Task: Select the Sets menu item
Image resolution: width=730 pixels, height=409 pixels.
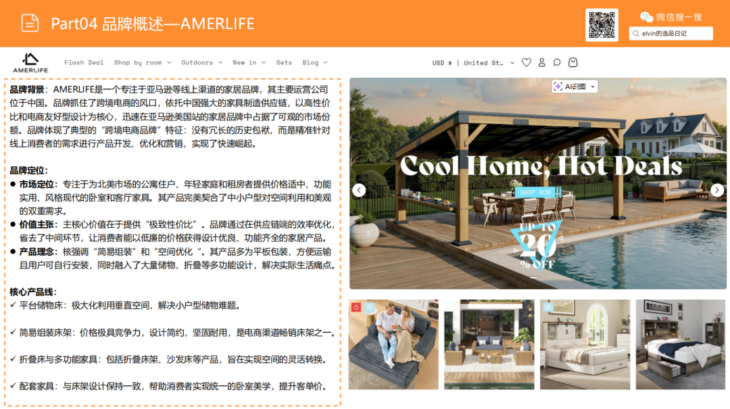Action: pyautogui.click(x=284, y=62)
